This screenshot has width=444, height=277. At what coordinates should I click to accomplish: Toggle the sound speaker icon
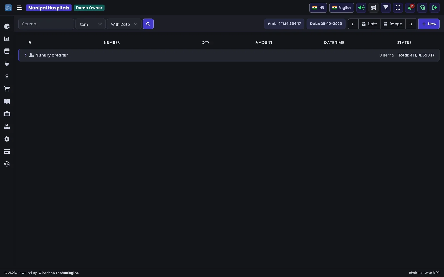coord(361,8)
